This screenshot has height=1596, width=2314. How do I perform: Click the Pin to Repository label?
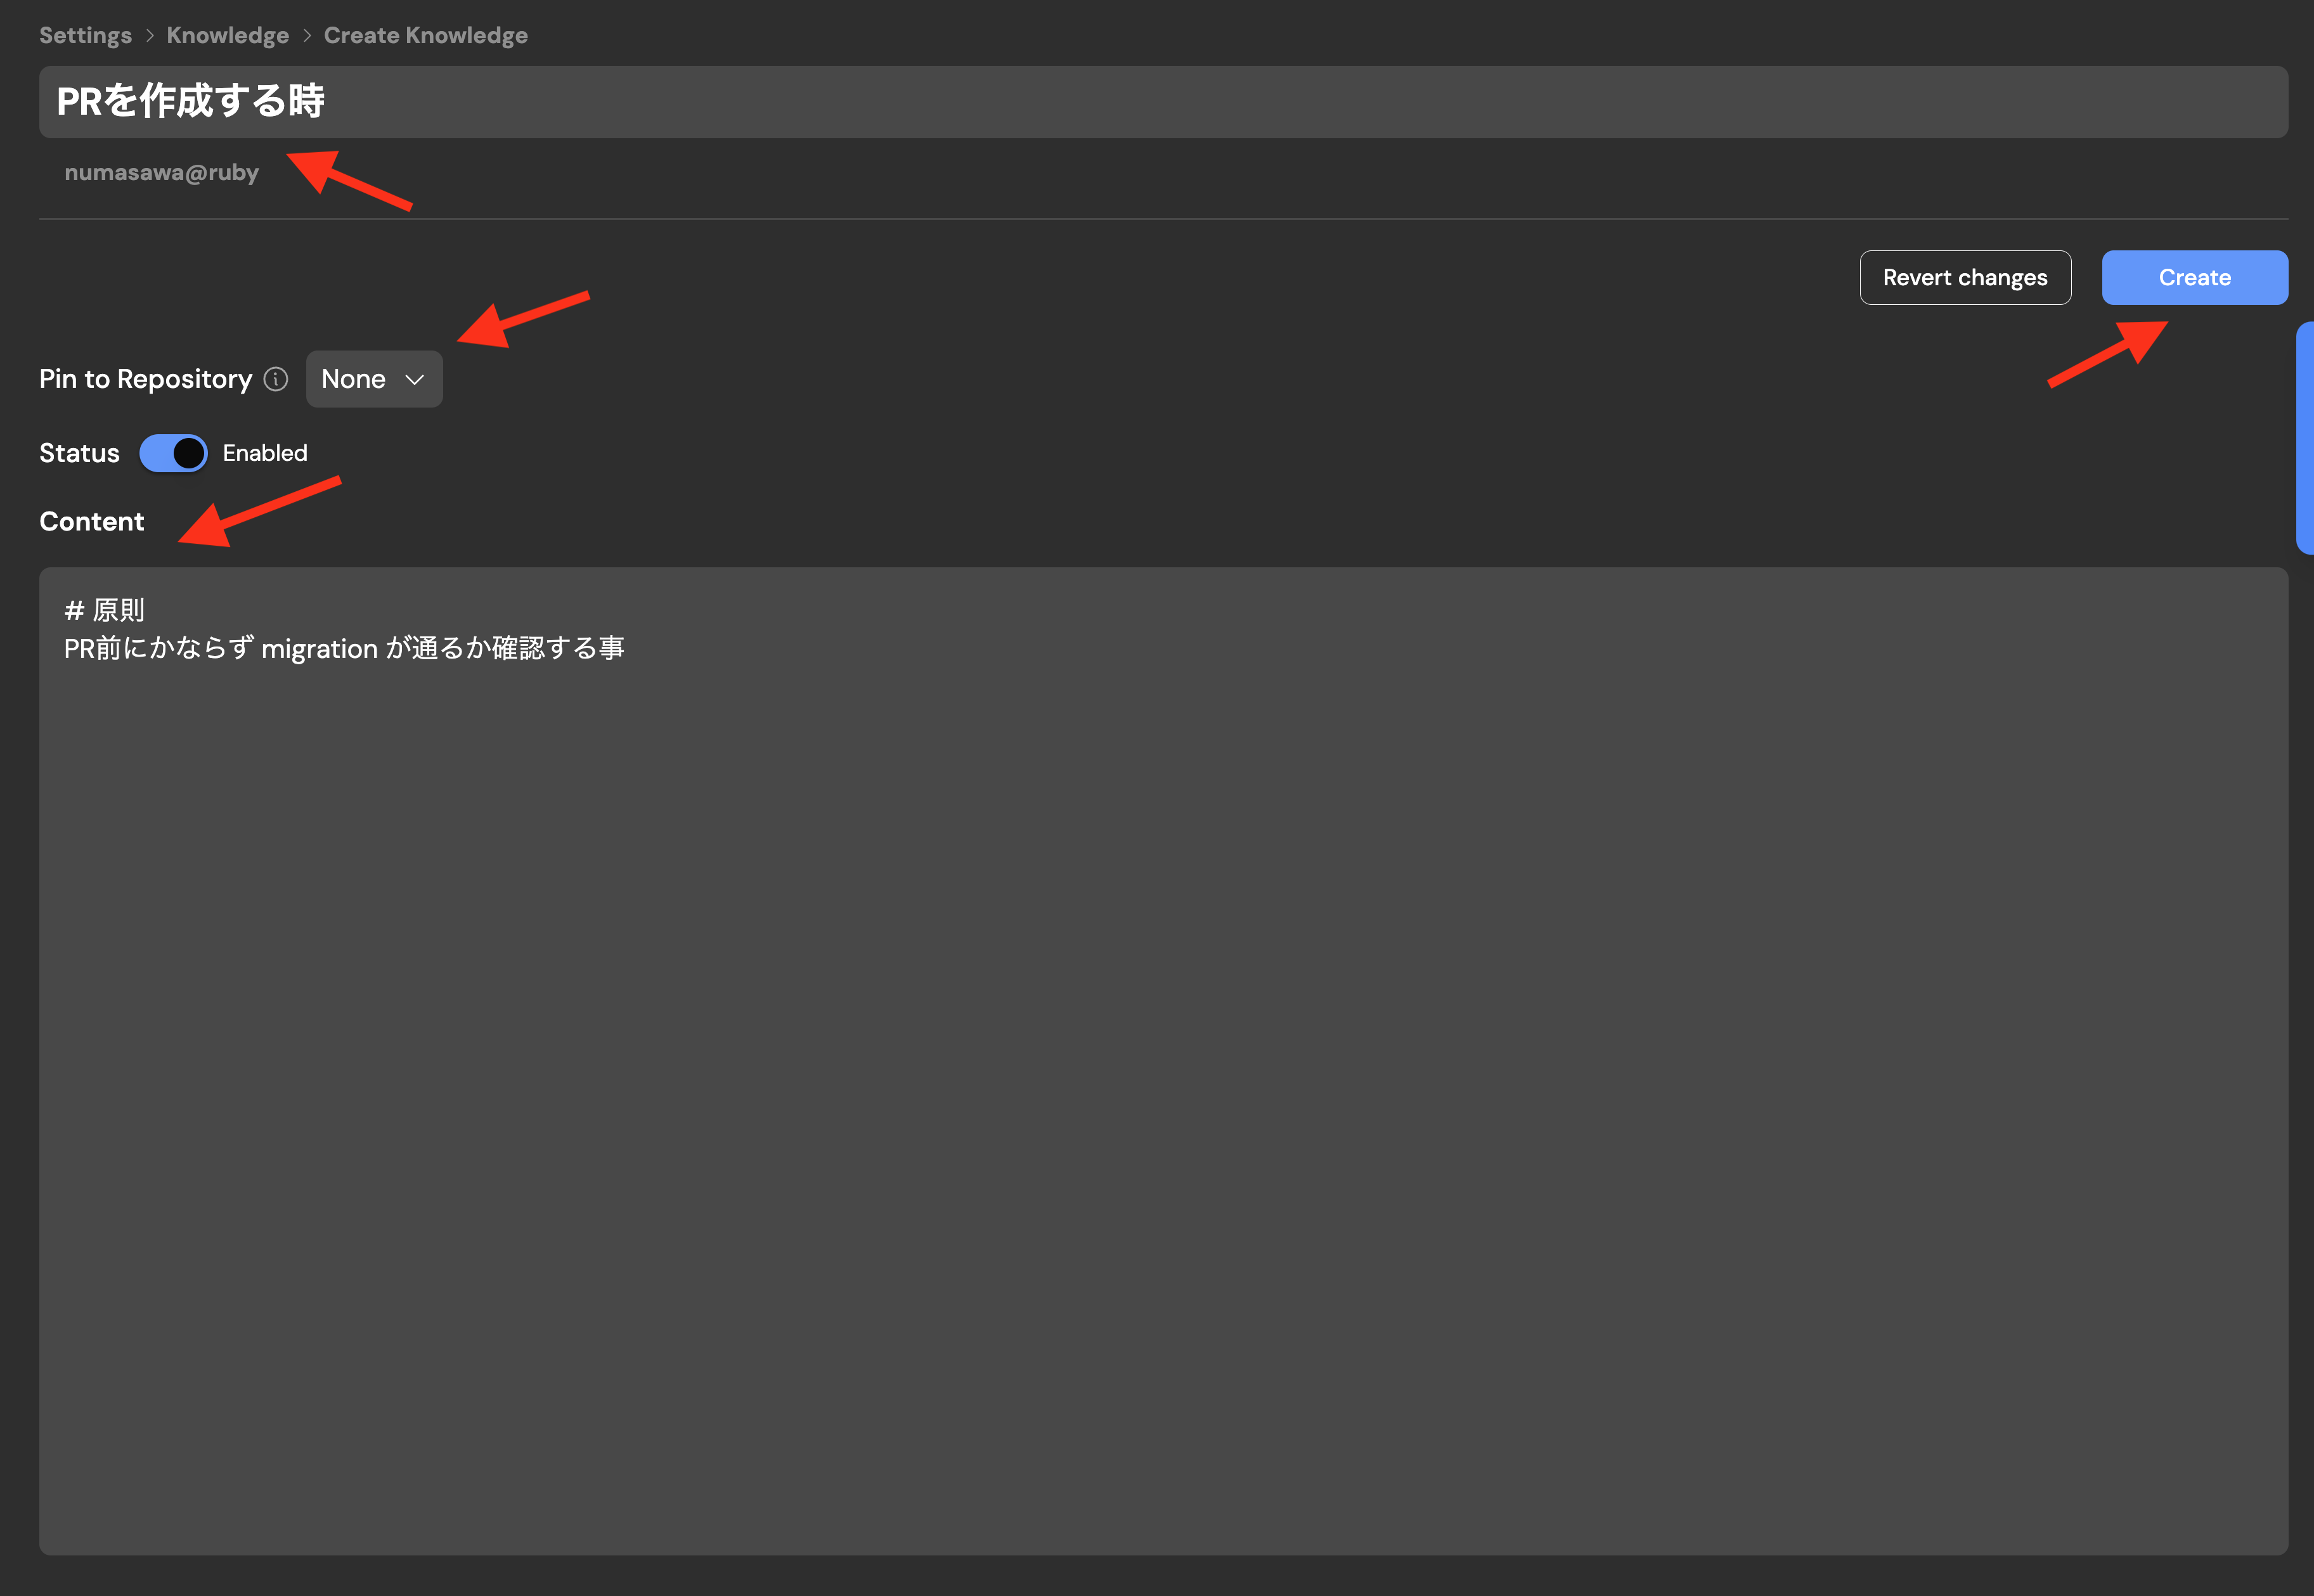pyautogui.click(x=146, y=379)
